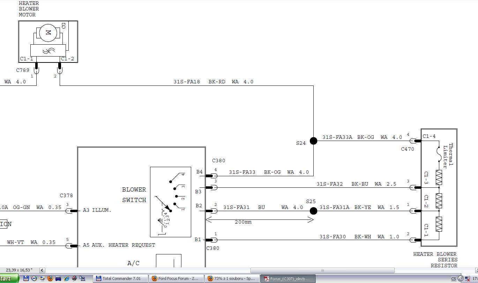Click the network status tray icon
This screenshot has width=478, height=283.
click(467, 278)
